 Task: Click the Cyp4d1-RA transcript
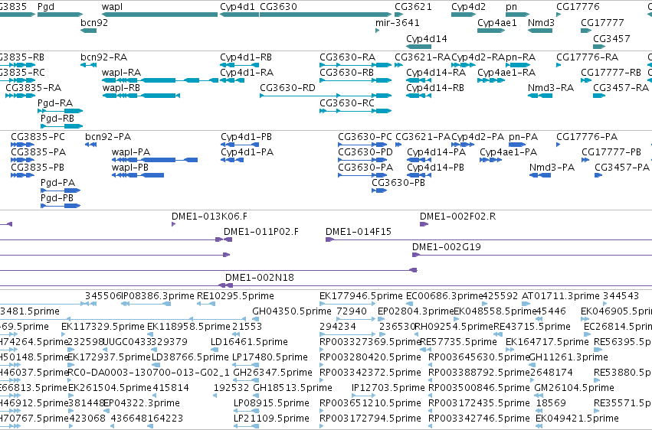coord(232,80)
